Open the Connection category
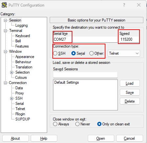 (18, 83)
